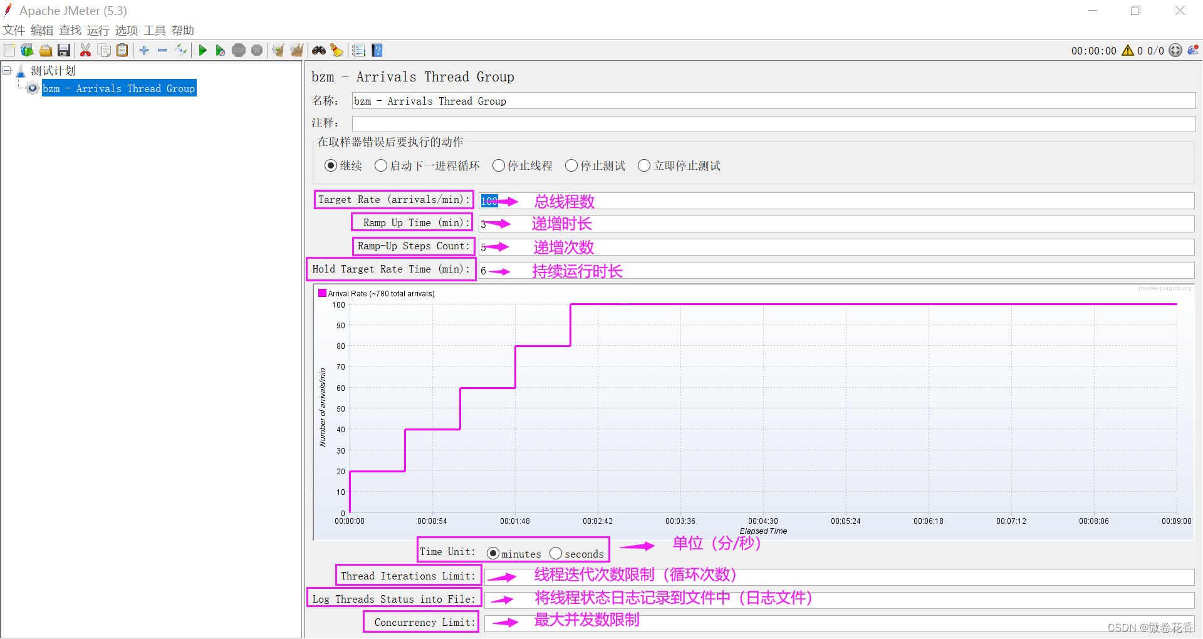Save the test plan

[x=63, y=50]
